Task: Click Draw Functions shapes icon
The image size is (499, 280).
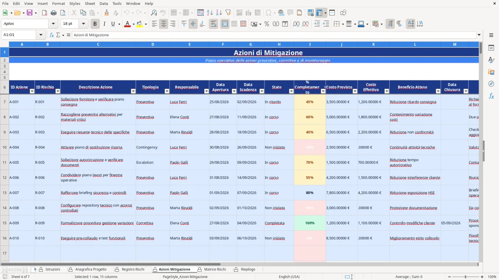Action: [x=343, y=13]
